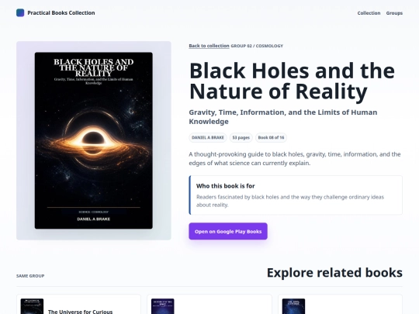Follow the Back to collection link

pos(209,46)
